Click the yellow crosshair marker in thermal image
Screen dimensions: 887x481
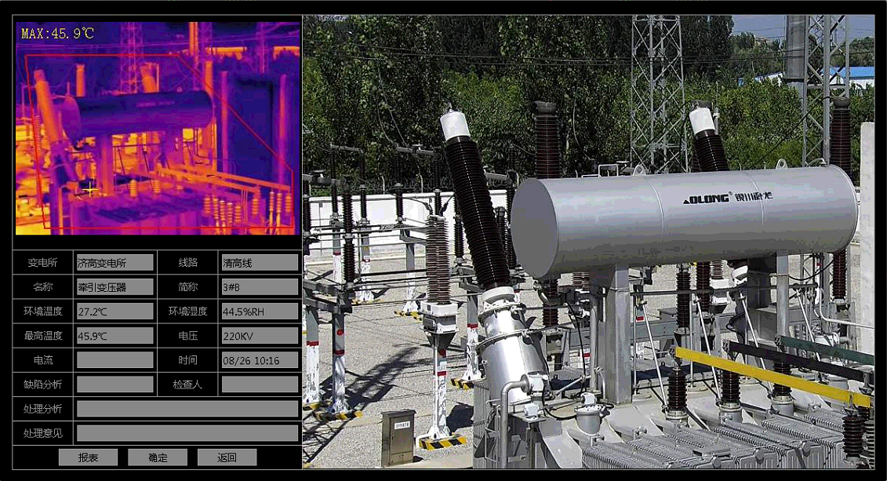click(x=90, y=189)
